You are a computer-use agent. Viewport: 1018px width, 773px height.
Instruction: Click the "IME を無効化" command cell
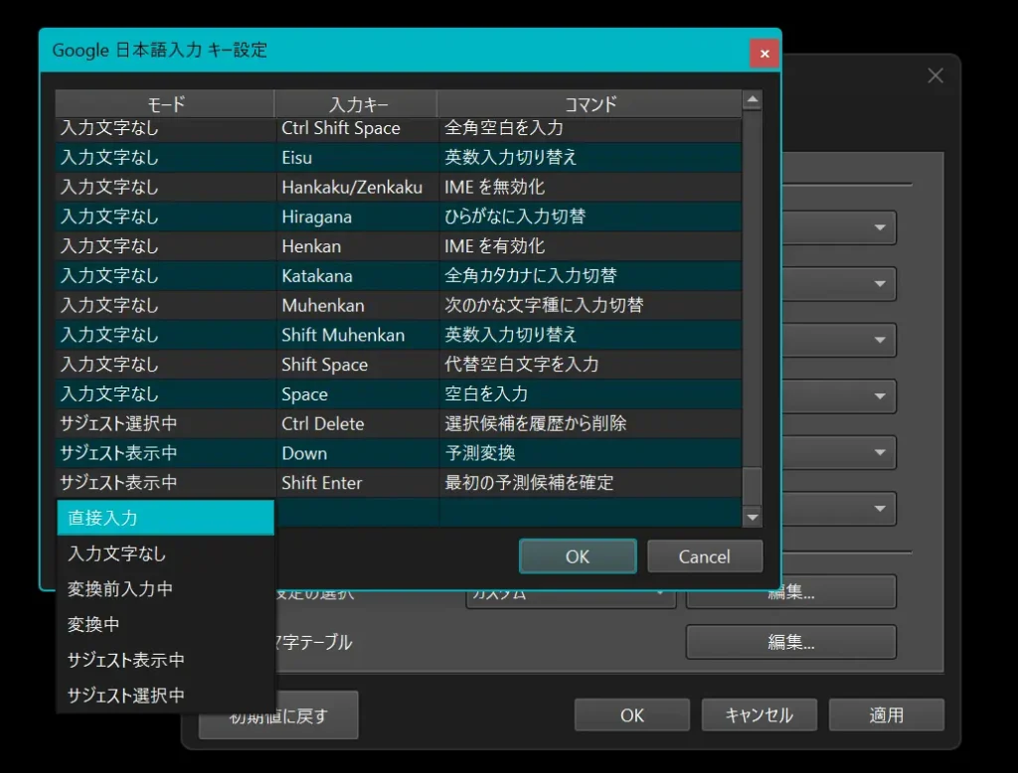pos(591,187)
